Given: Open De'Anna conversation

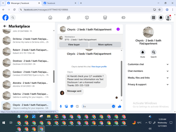Looking at the screenshot, I should click(26, 40).
